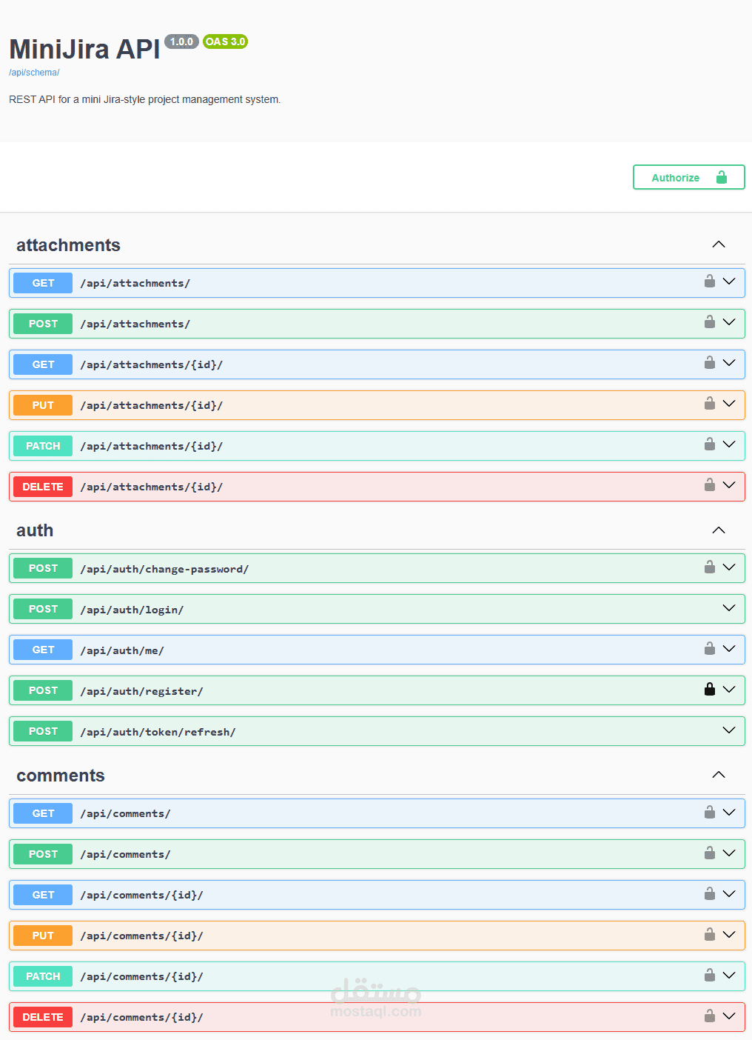Screen dimensions: 752x1040
Task: Click lock icon on GET /api/comments/
Action: point(710,813)
